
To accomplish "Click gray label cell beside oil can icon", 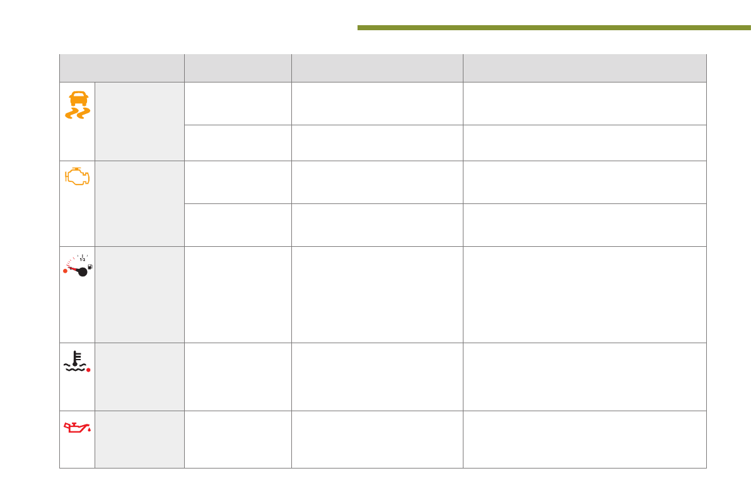I will click(x=139, y=439).
